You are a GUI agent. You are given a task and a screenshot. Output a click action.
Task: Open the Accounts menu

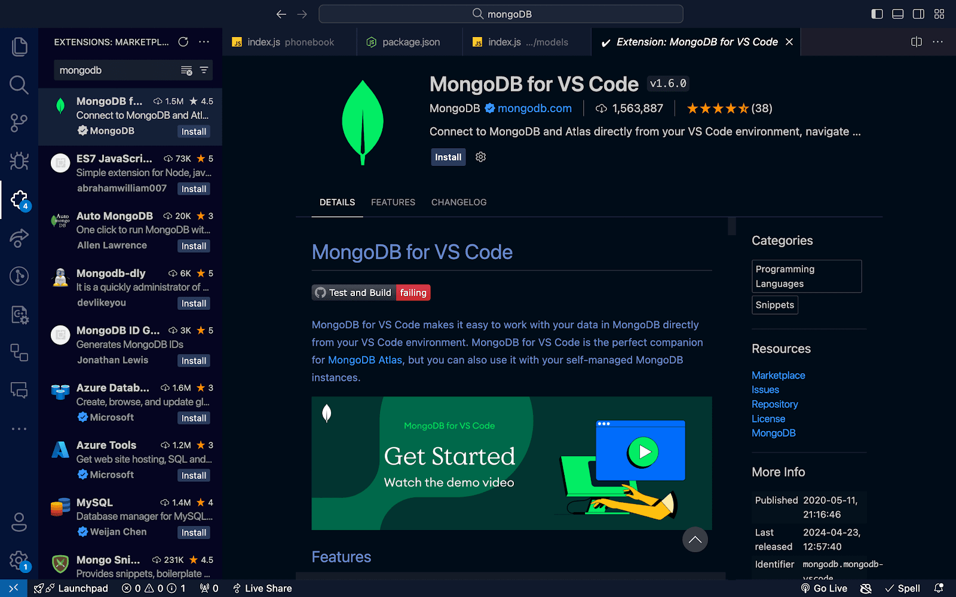tap(19, 522)
